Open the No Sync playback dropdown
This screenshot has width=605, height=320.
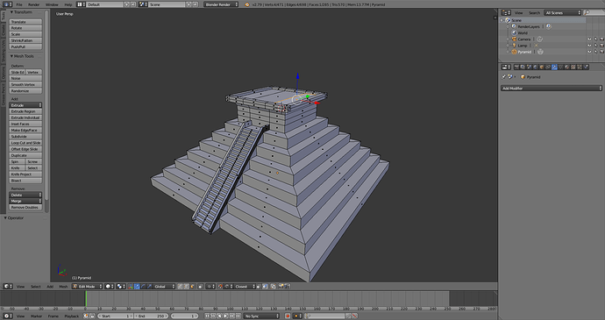[261, 316]
